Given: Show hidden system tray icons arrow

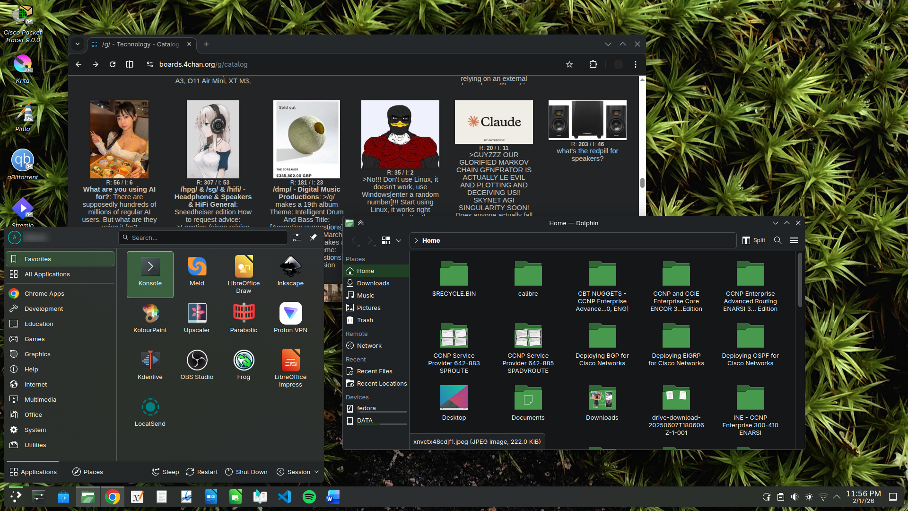Looking at the screenshot, I should coord(837,497).
